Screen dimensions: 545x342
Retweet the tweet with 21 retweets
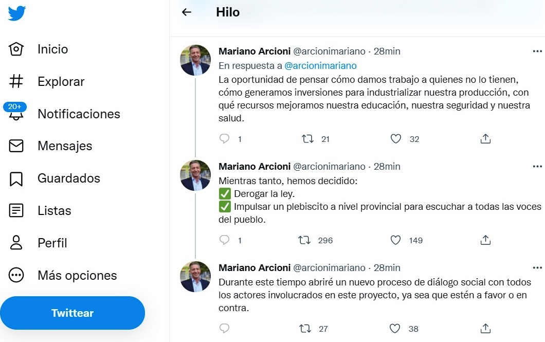tap(307, 139)
